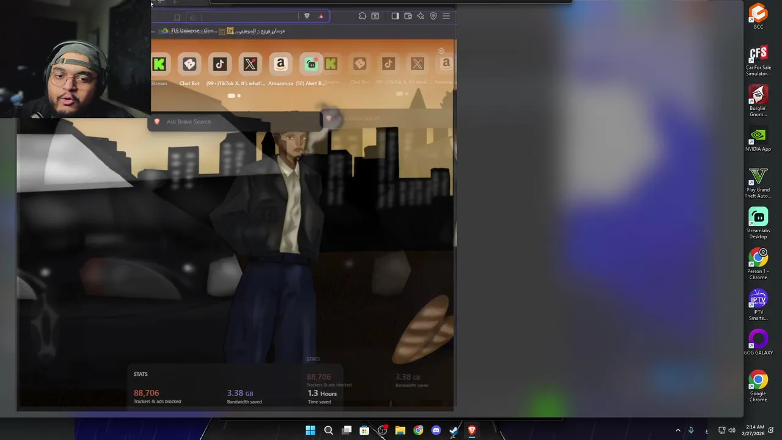Open the Kick 'Stream' shortcut tile
The image size is (782, 440).
(159, 64)
